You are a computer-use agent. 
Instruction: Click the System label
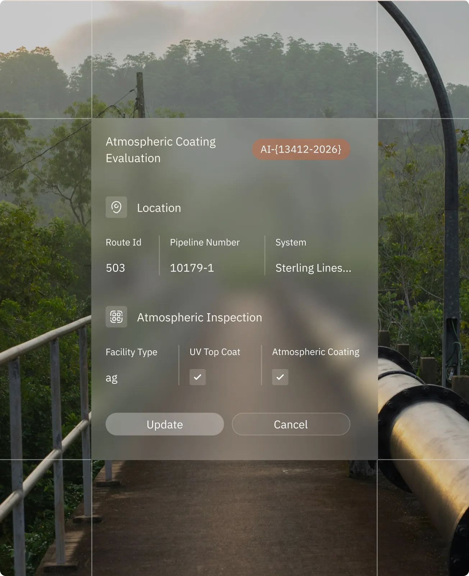(x=291, y=243)
